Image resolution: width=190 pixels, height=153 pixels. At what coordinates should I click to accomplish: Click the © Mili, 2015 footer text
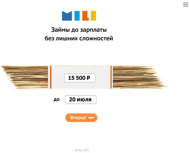(82, 150)
